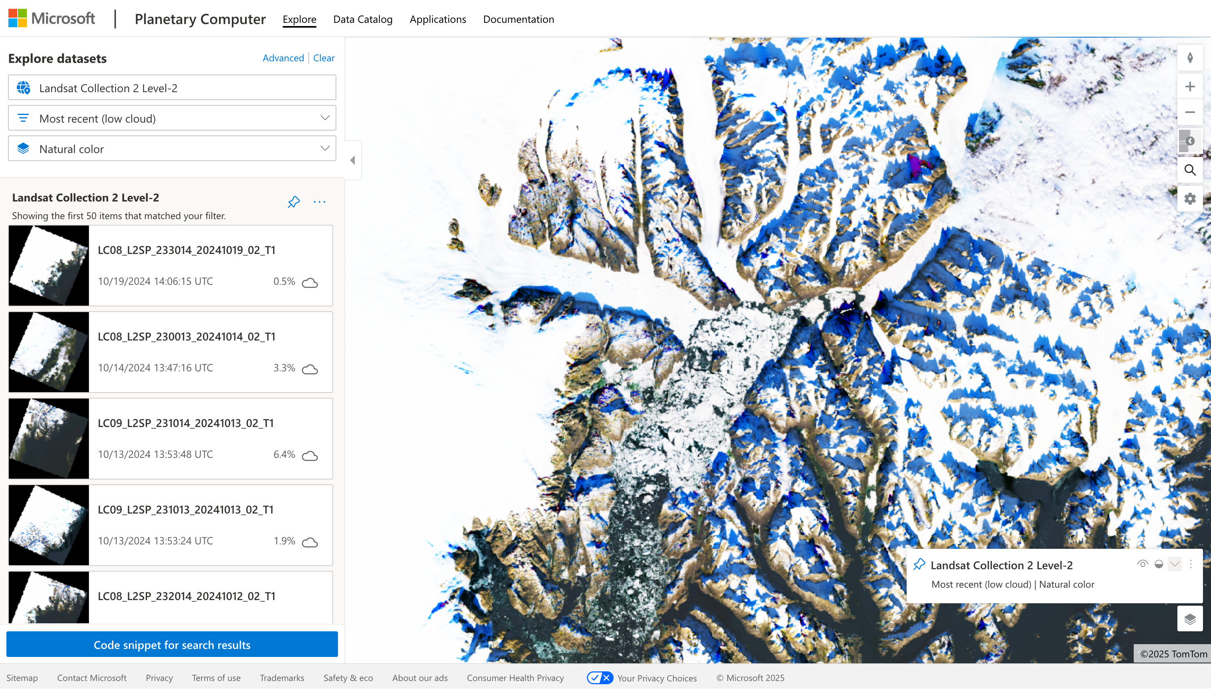
Task: Click the ©2025 TomTom attribution
Action: 1173,654
